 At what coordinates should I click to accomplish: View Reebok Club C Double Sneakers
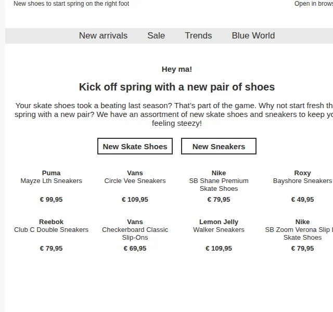[x=51, y=230]
